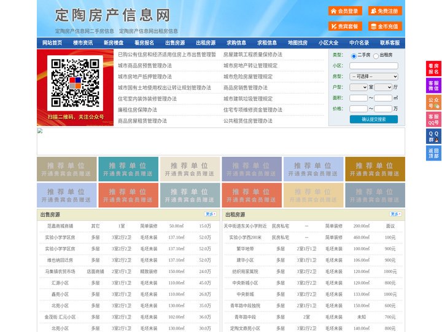This screenshot has width=442, height=332.
Task: Open the 贵宾套餐 VIP package button
Action: pyautogui.click(x=345, y=26)
